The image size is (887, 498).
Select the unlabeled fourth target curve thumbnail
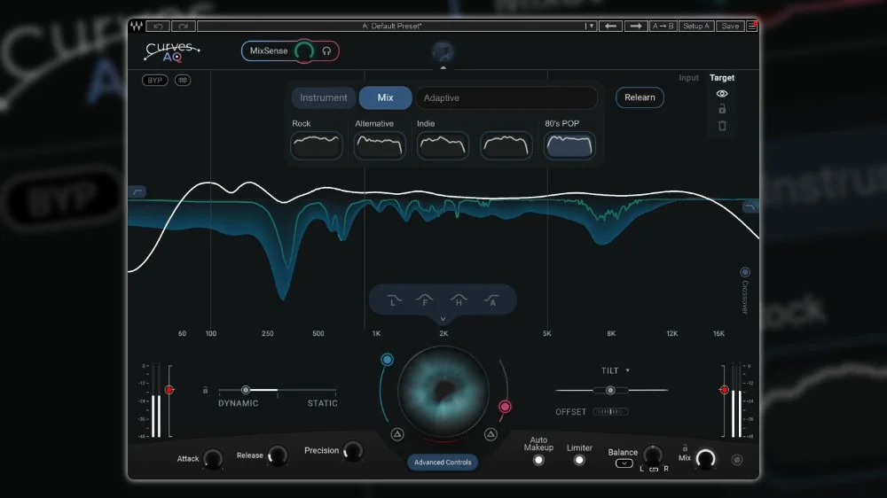coord(506,145)
